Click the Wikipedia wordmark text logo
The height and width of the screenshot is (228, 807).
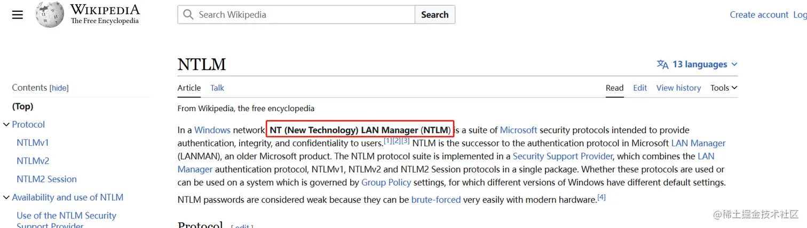[x=105, y=10]
